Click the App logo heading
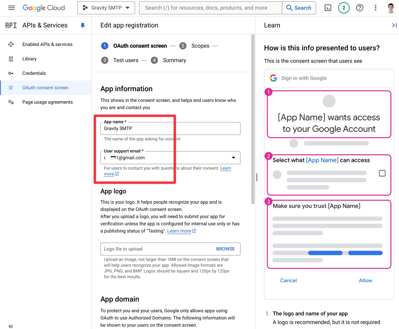399x329 pixels. [113, 191]
